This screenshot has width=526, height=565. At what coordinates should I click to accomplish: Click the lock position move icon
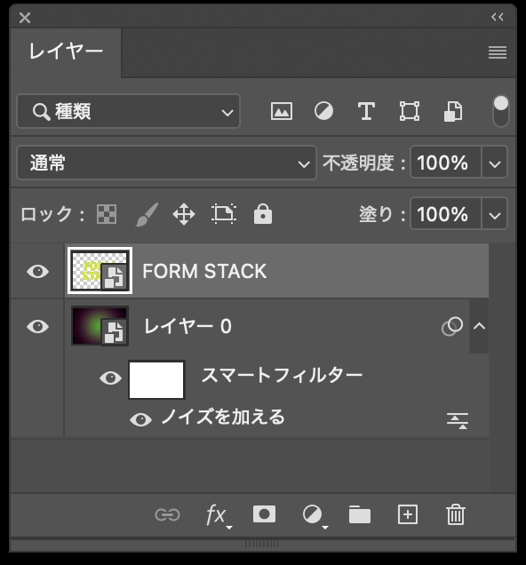pyautogui.click(x=184, y=214)
